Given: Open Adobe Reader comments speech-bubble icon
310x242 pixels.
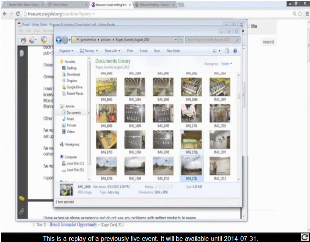Looking at the screenshot, I should [x=22, y=199].
